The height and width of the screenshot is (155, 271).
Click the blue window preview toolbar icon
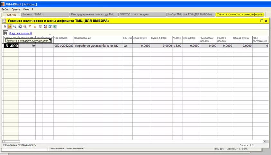[x=50, y=27]
